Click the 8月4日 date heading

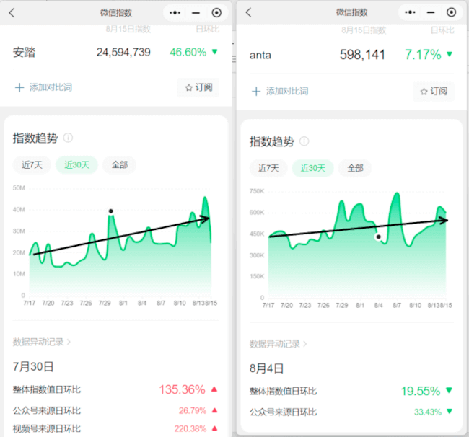point(266,368)
